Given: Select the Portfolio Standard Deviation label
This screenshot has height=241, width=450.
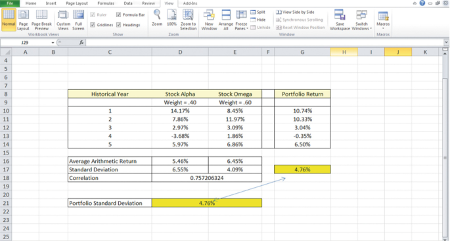Looking at the screenshot, I should [x=110, y=203].
